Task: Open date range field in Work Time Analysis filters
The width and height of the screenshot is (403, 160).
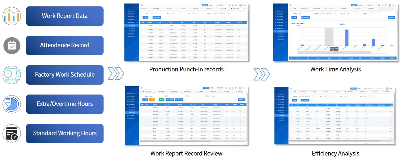Action: pos(328,14)
